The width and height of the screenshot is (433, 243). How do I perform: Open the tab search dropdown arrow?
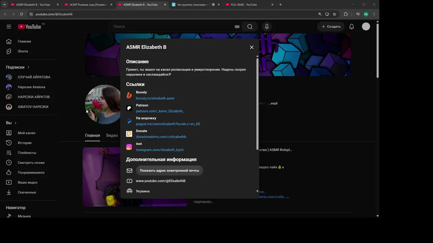[4, 5]
